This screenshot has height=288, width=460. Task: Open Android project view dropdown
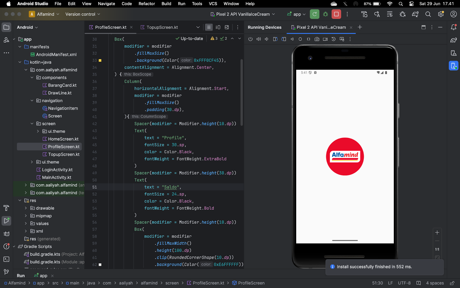pos(27,27)
